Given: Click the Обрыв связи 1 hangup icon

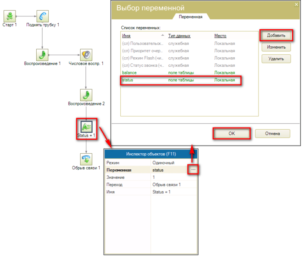Looking at the screenshot, I should tap(86, 159).
